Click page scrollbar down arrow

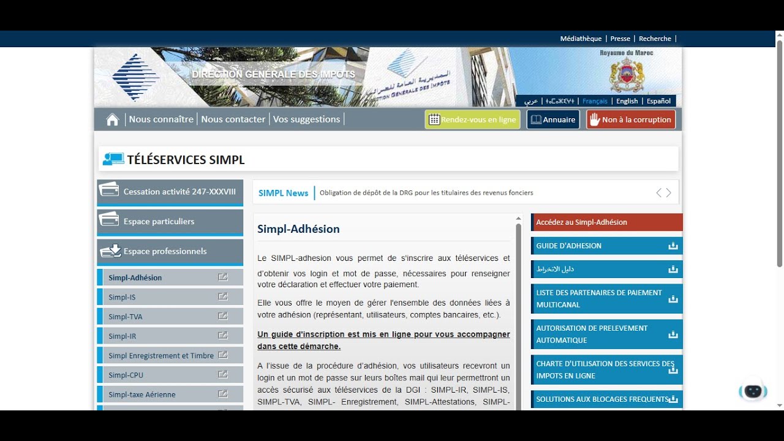[x=780, y=405]
